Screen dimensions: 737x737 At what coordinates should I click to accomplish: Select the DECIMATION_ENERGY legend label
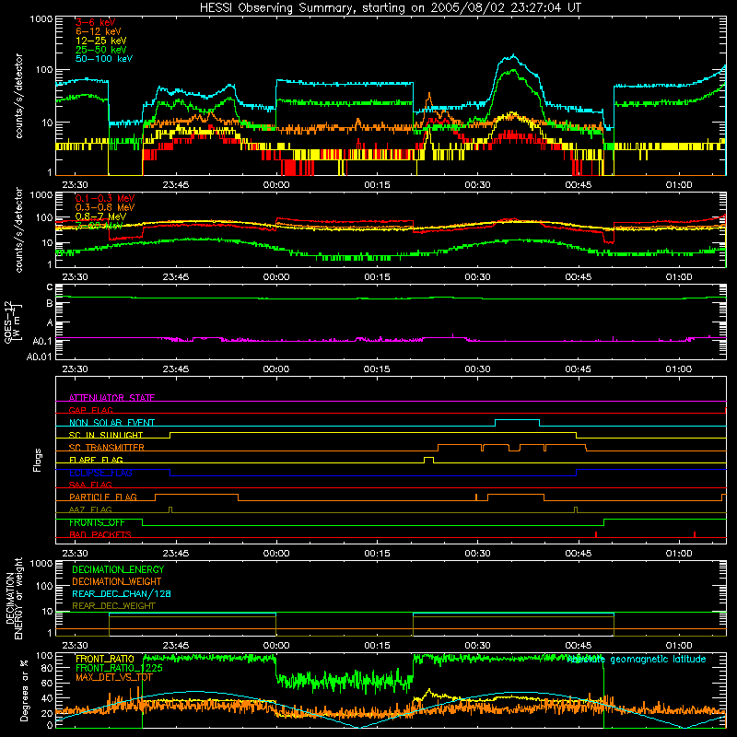[x=118, y=569]
